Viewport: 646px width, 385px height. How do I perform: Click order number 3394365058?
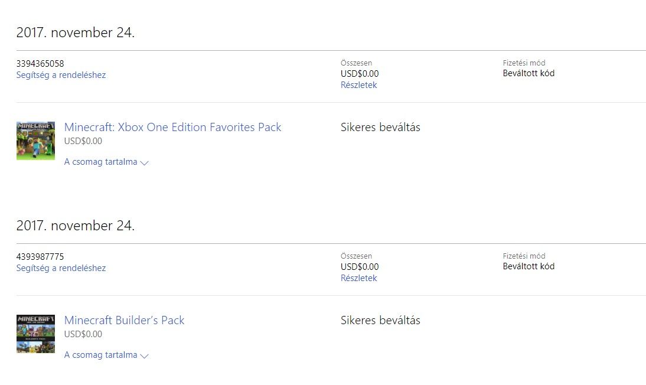coord(40,63)
